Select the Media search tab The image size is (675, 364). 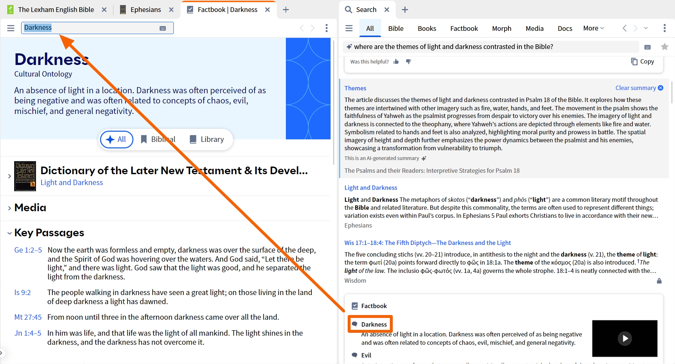(x=535, y=28)
